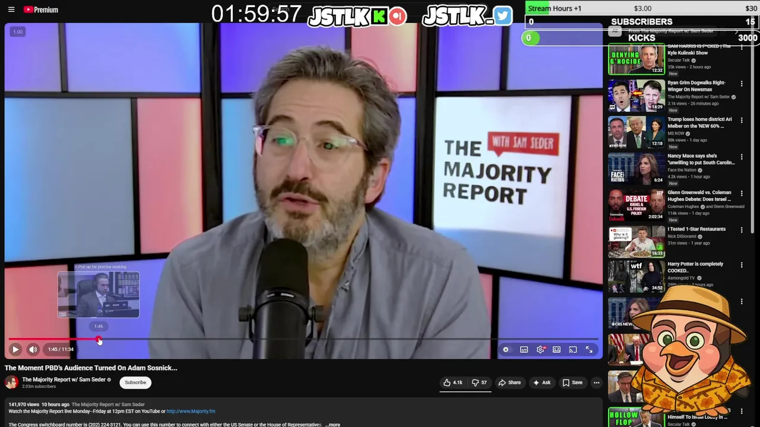Open options menu for Harry Potter video
This screenshot has width=760, height=427.
coord(742,265)
